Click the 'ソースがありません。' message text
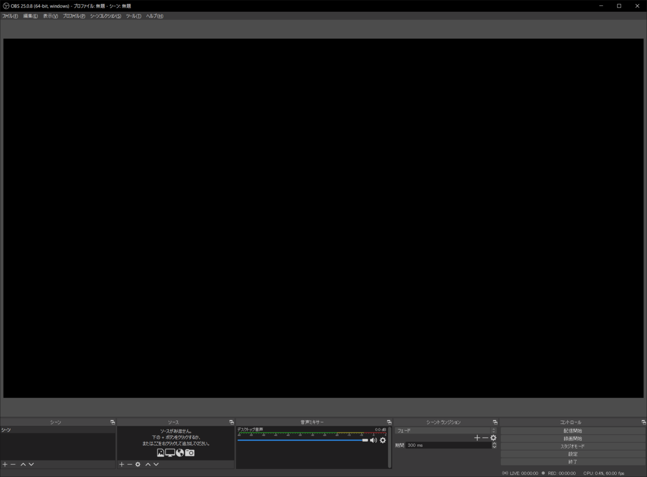647x477 pixels. [x=175, y=431]
